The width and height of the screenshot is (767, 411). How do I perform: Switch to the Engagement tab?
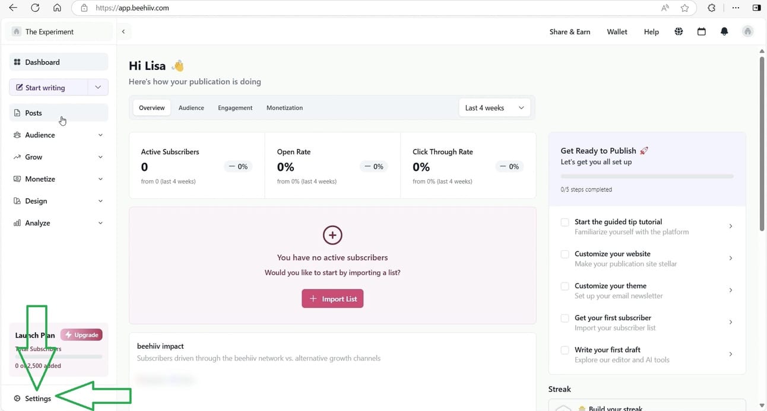click(235, 107)
